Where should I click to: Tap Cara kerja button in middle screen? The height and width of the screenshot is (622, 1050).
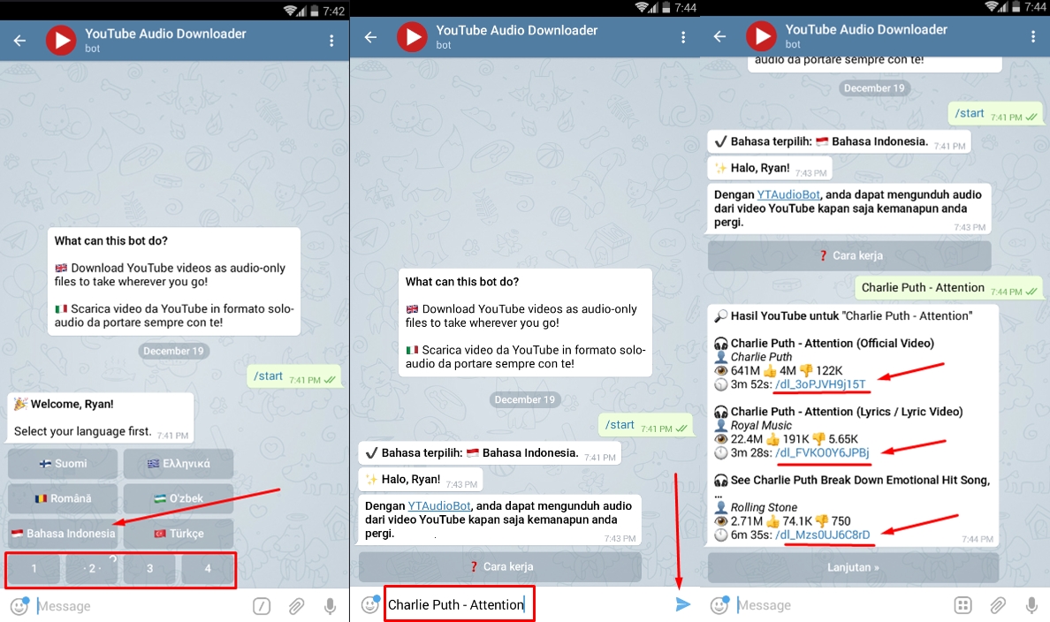point(500,566)
